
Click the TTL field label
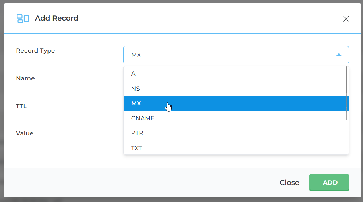click(21, 106)
